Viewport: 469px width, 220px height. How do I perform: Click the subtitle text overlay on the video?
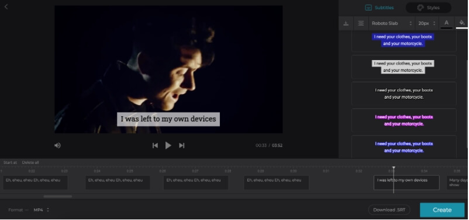tap(168, 119)
